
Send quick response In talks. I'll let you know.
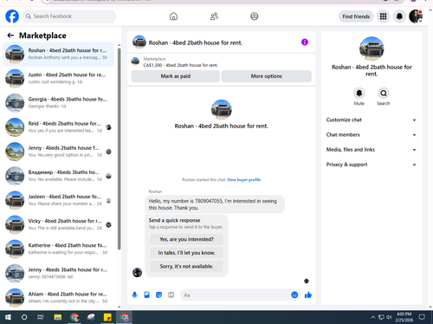tap(186, 253)
